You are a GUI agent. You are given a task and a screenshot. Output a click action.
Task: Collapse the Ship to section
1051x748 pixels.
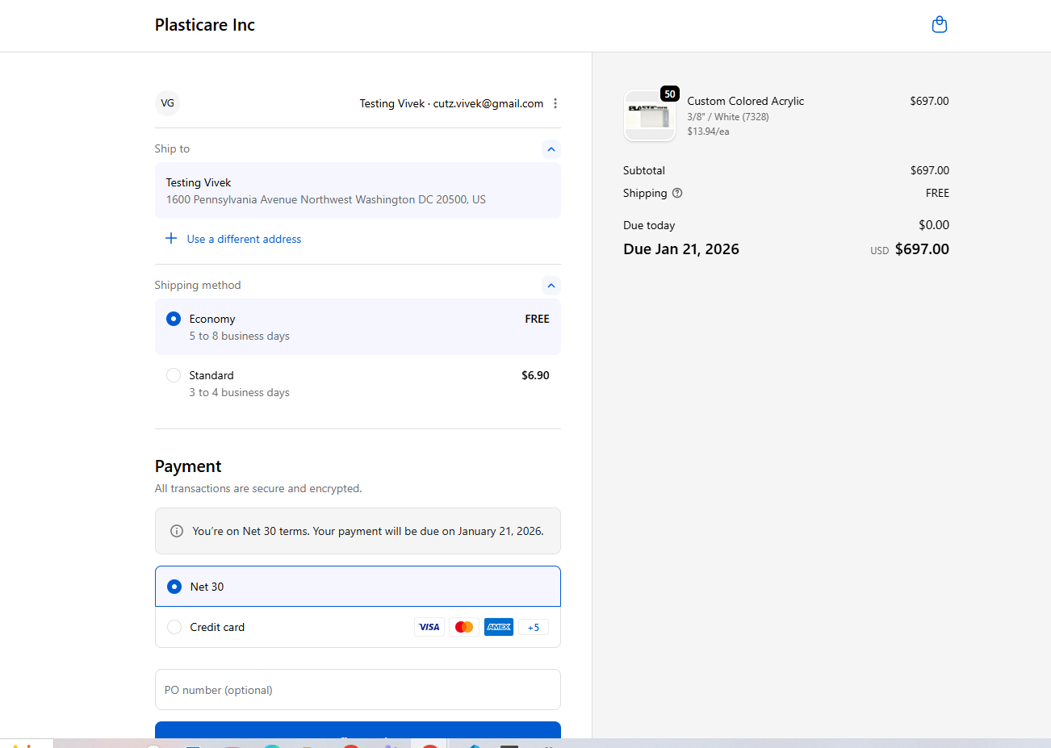coord(551,149)
